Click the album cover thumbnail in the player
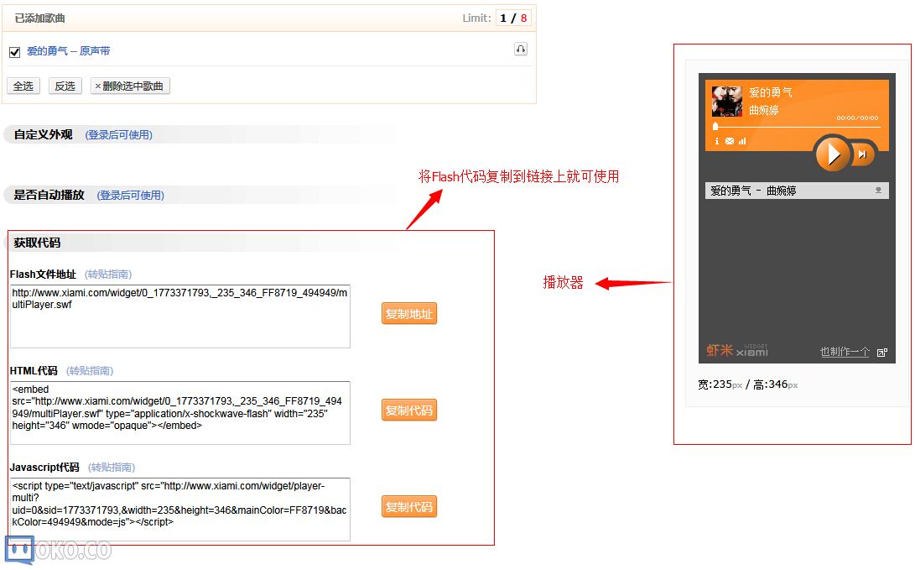915x570 pixels. [727, 102]
